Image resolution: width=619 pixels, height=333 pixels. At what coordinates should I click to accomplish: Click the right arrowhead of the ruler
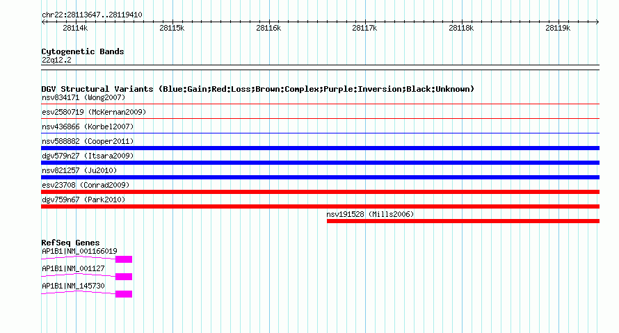point(597,22)
